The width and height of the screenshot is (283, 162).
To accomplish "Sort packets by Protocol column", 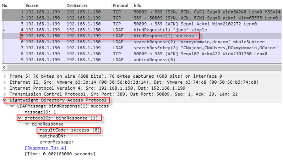I will (x=120, y=6).
